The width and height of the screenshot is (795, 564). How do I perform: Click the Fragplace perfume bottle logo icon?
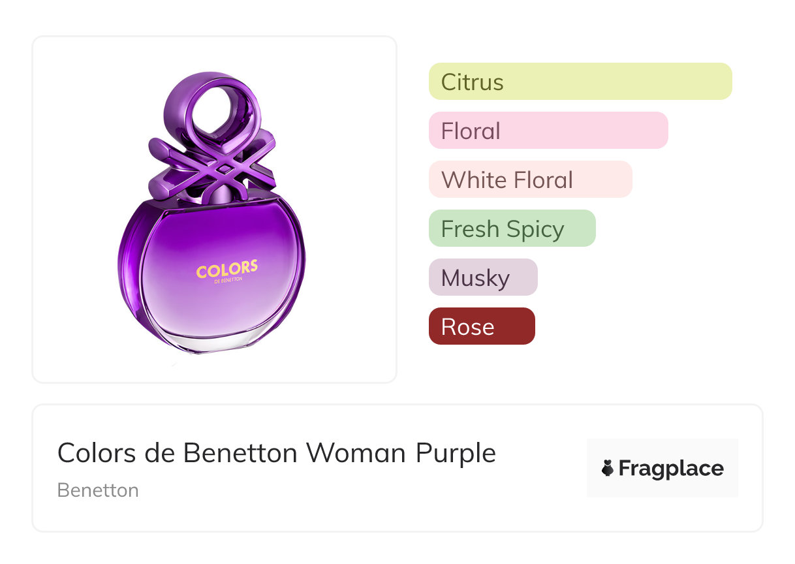608,468
